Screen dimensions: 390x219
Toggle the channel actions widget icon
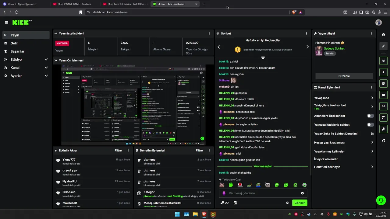tap(383, 117)
